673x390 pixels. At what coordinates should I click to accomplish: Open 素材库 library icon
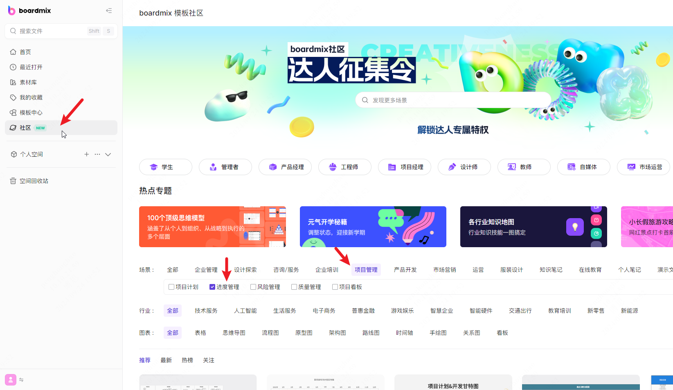[13, 82]
